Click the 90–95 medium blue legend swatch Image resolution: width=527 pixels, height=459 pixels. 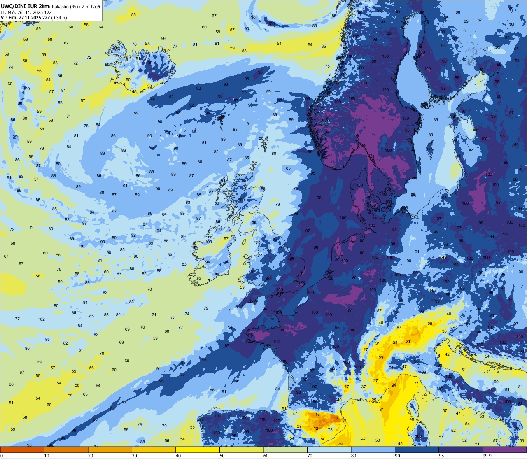tap(417, 450)
